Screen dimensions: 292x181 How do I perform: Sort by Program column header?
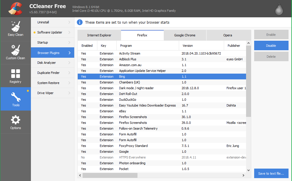pos(148,46)
